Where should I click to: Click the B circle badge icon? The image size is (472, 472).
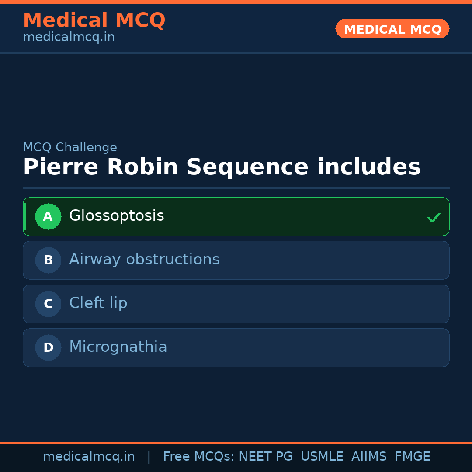[x=48, y=260]
